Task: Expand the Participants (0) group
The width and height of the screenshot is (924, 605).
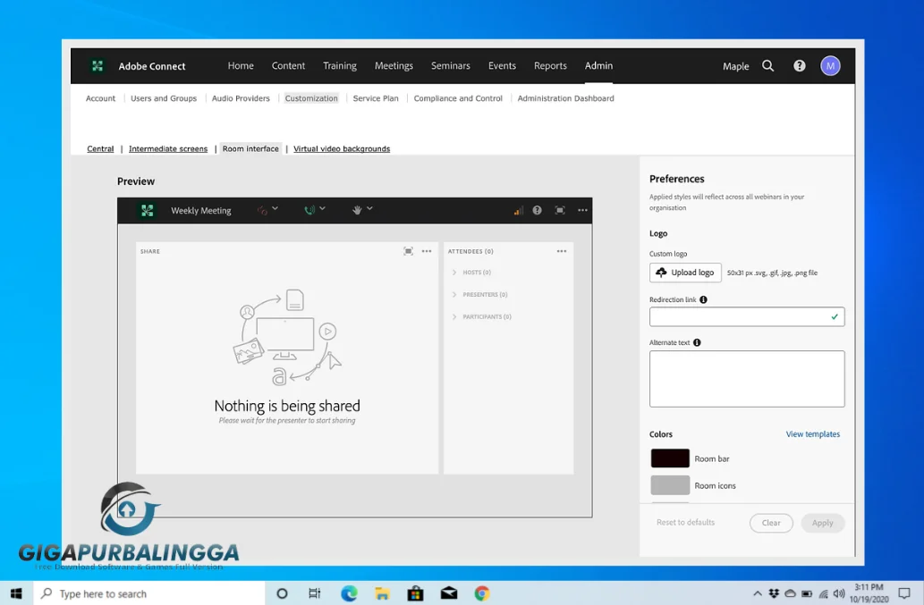Action: click(454, 316)
